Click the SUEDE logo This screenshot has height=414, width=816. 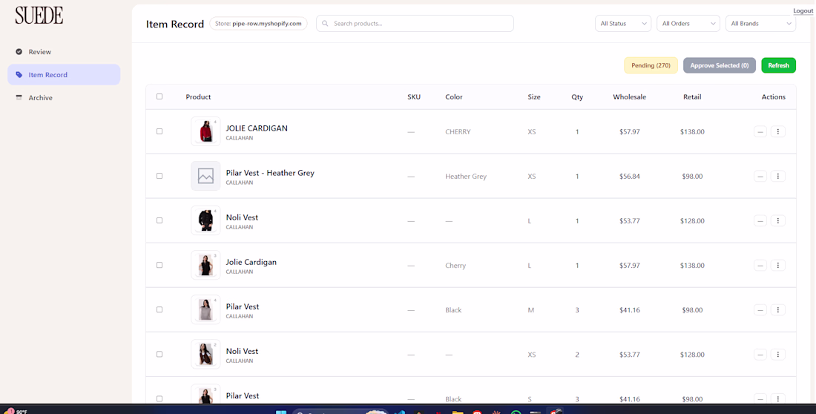point(39,16)
